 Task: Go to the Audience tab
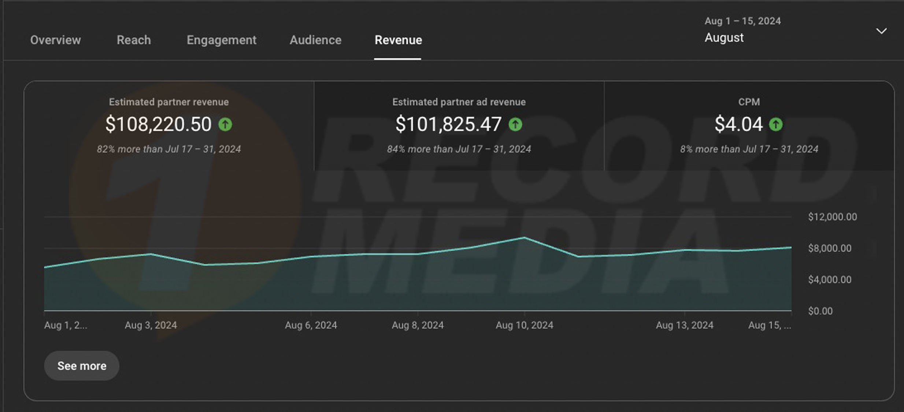315,40
